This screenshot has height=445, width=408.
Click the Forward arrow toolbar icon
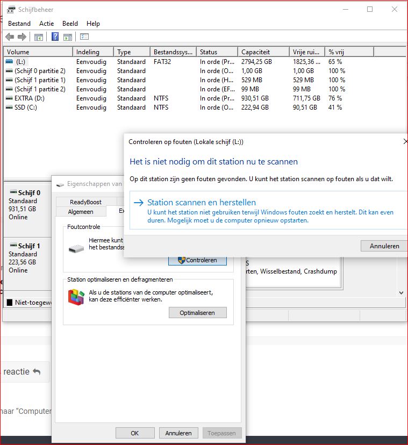click(22, 37)
